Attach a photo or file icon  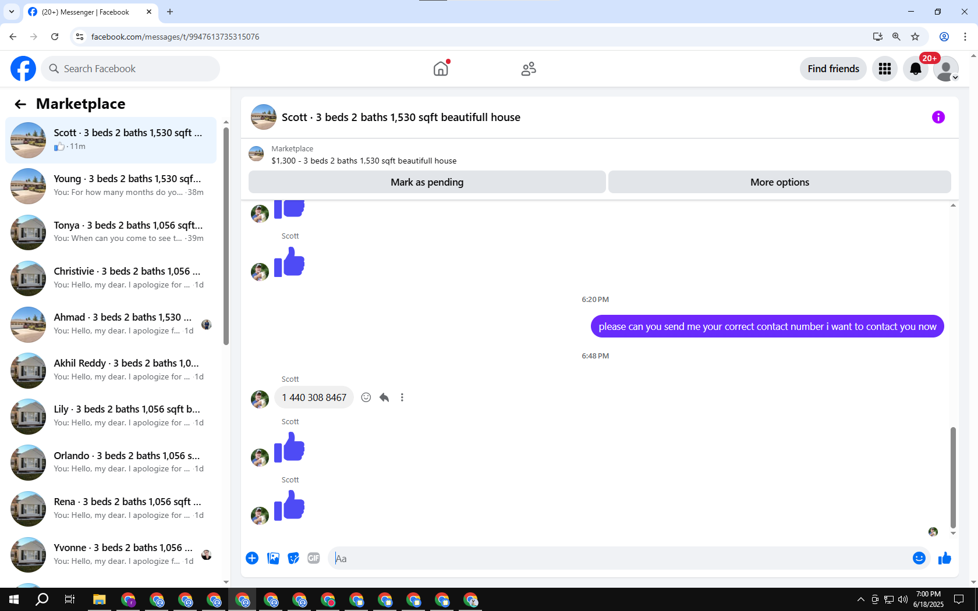click(x=273, y=559)
